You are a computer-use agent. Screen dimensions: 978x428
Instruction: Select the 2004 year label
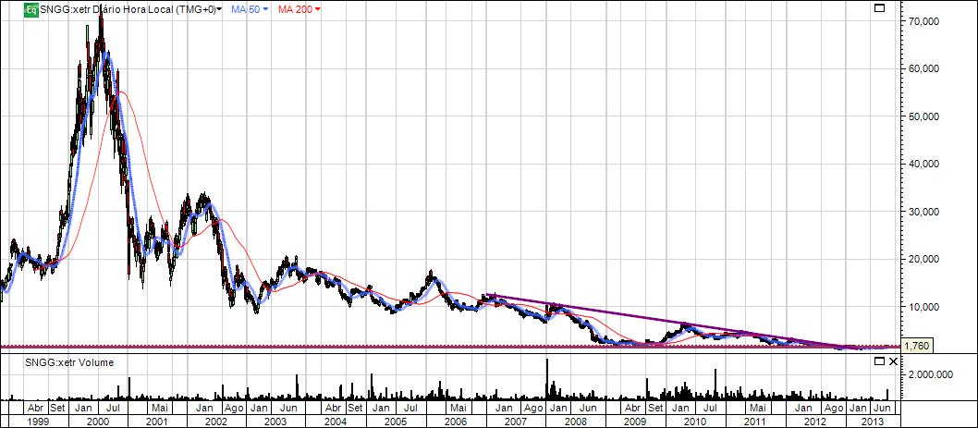336,422
